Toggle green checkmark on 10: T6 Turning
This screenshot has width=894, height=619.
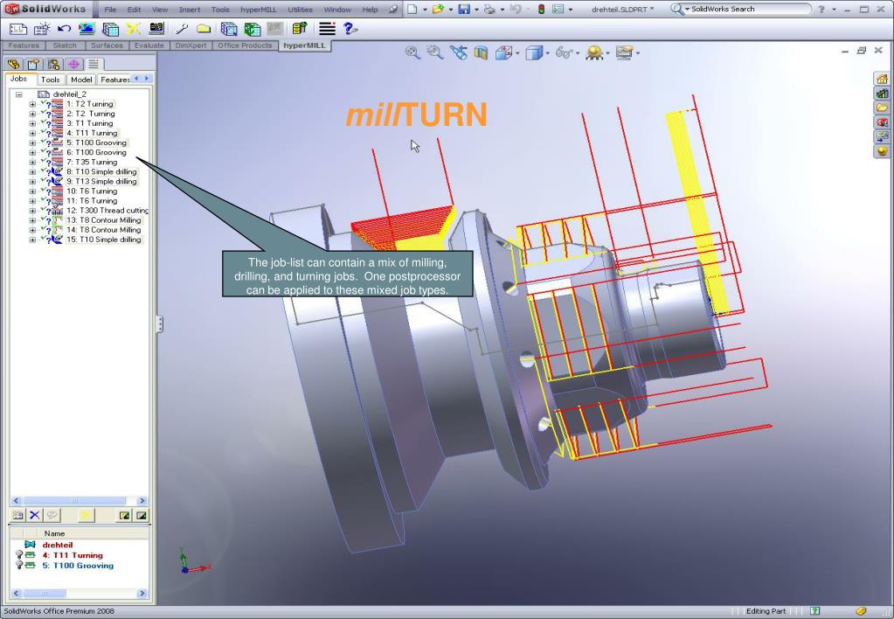pos(43,190)
